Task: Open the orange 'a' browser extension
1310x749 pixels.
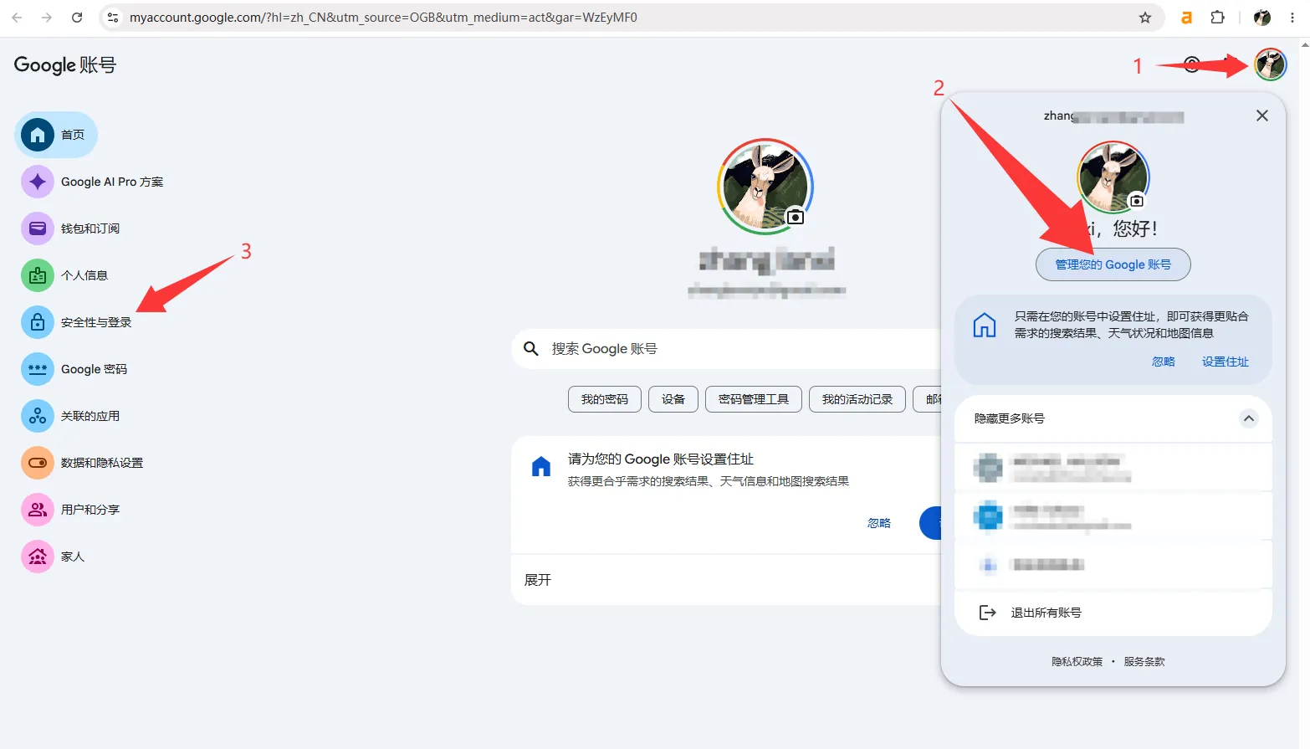Action: point(1186,18)
